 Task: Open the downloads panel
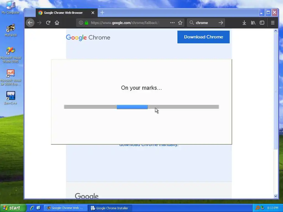[x=244, y=23]
